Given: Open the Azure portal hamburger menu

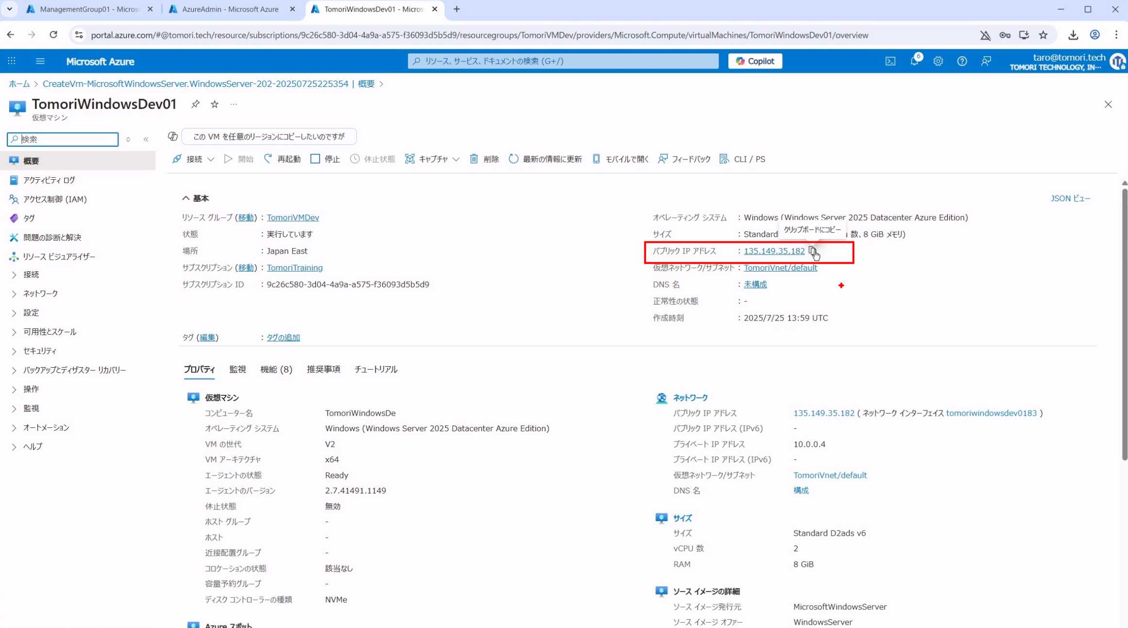Looking at the screenshot, I should 40,61.
